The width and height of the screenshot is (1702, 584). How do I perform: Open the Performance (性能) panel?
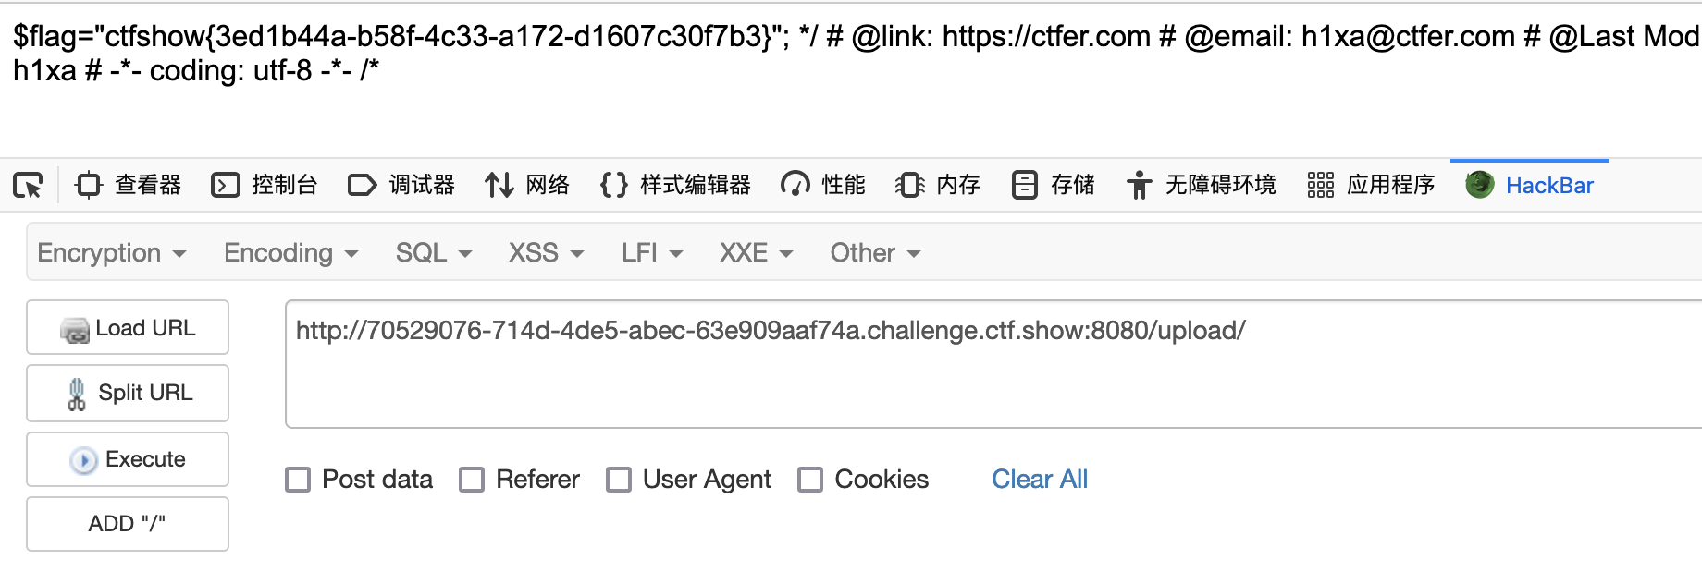(823, 186)
